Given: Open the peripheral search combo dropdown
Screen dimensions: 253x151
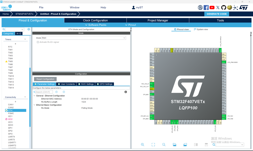Looking at the screenshot, I should (22, 29).
